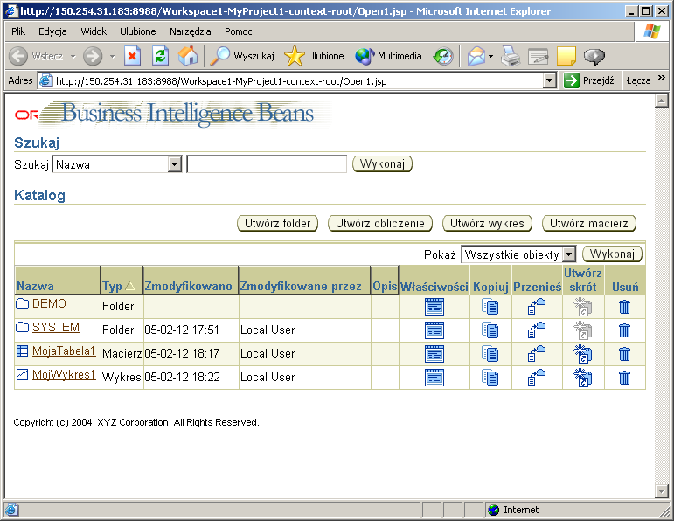This screenshot has width=674, height=521.
Task: Click the Wyszukaj search toolbar button
Action: point(242,56)
